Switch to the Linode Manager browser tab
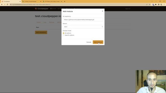This screenshot has height=93, width=166. 31,2
